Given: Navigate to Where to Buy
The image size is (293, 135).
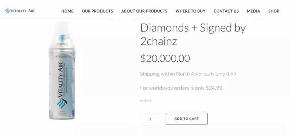Looking at the screenshot, I should click(x=190, y=11).
